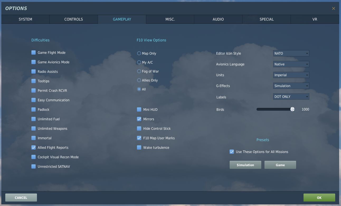Turn on Tooltips checkbox
The image size is (341, 206).
[34, 81]
